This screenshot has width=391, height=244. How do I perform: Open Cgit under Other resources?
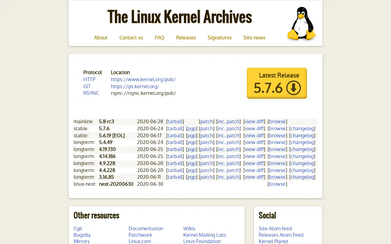click(x=78, y=228)
